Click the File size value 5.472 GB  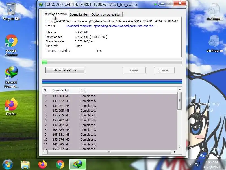(x=81, y=32)
